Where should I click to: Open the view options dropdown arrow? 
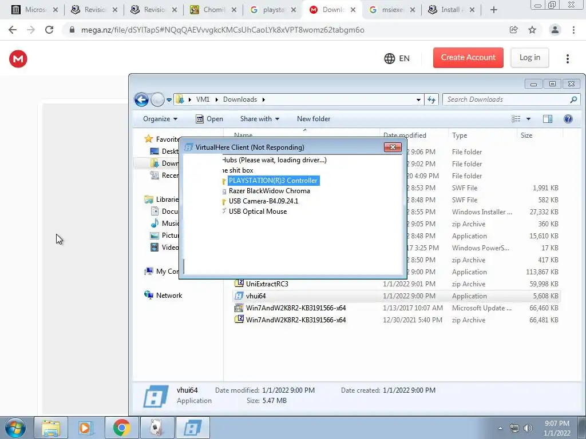[528, 119]
